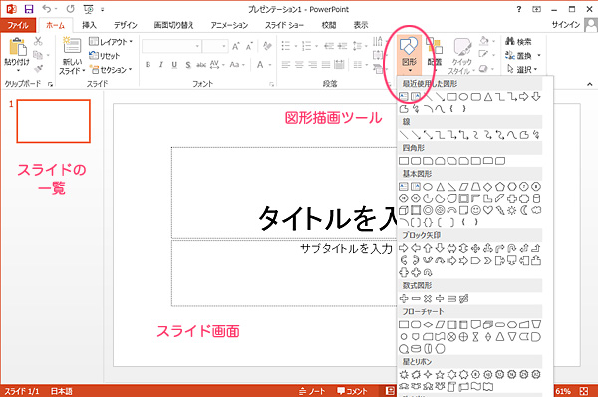Select the smiley face shape
This screenshot has width=598, height=397.
[x=476, y=210]
